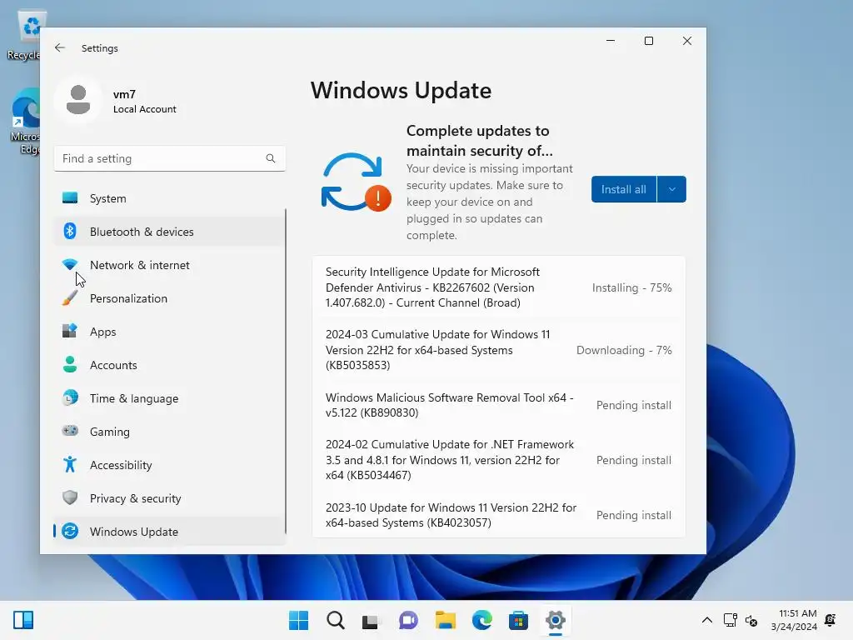Screen dimensions: 853x640
Task: Click the Security Intelligence Update KB2267602 row
Action: (498, 287)
